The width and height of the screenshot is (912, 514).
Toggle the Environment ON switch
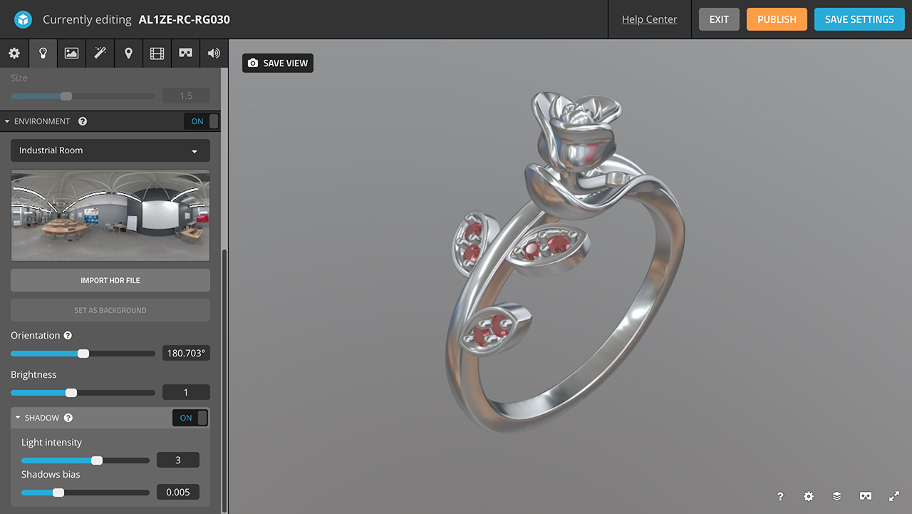(x=202, y=121)
